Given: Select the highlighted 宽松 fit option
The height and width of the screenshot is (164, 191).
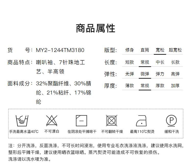Looking at the screenshot, I should point(160,50).
